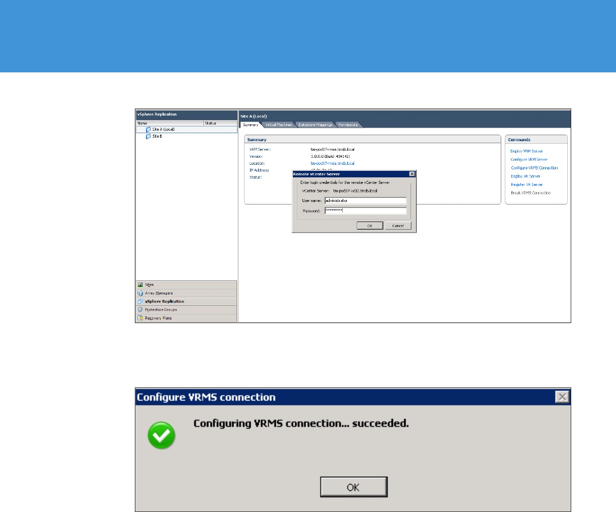Click the VRM Server value tm-pod07-rmsa.tmsb.local
The image size is (616, 512).
333,149
